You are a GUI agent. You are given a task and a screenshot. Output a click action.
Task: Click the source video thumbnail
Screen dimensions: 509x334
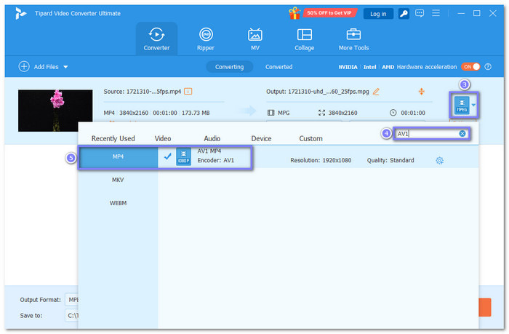coord(55,111)
